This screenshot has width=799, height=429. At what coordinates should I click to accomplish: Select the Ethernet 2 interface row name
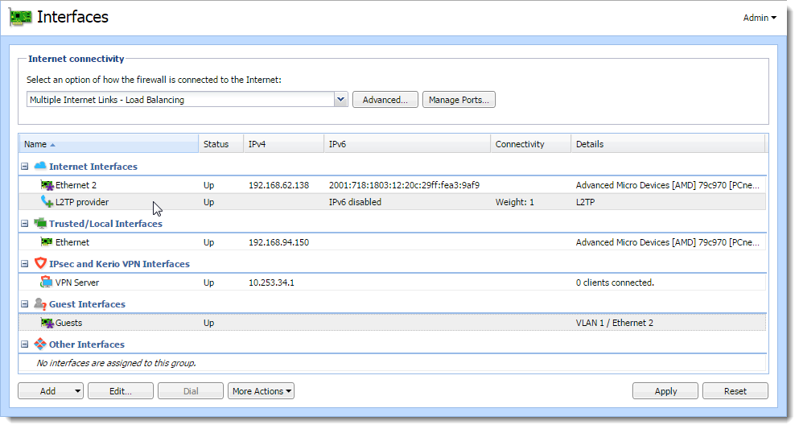[76, 185]
